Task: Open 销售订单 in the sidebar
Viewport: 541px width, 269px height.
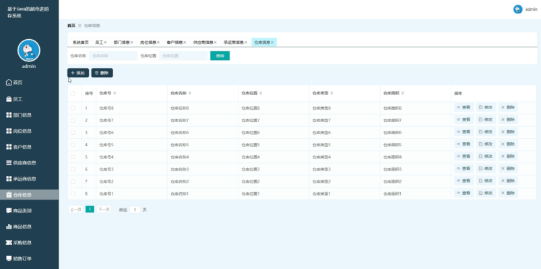Action: [x=19, y=258]
